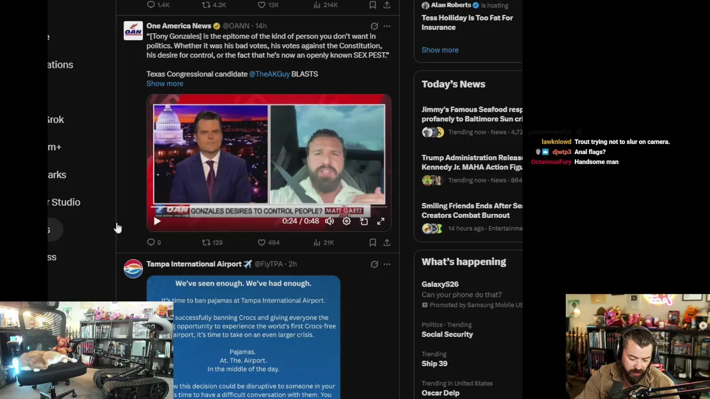Open the @TheAKGuy mention link
The image size is (710, 399).
269,74
